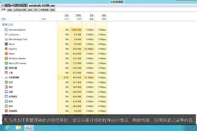Click the LiveComm process icon
197x131 pixels.
(x=6, y=34)
